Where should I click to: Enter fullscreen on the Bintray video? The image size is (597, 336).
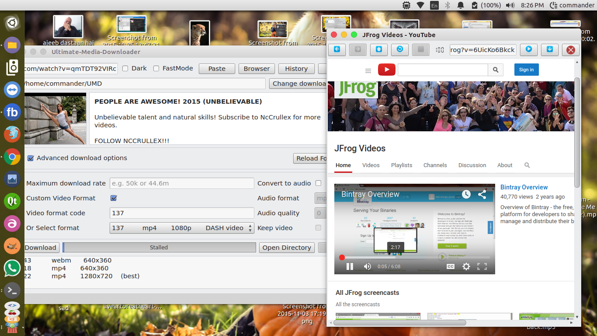point(482,266)
